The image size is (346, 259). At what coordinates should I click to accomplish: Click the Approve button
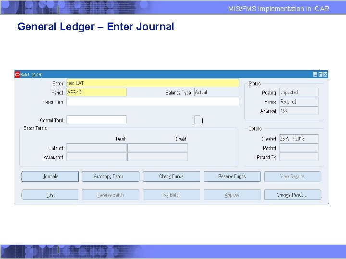tap(232, 195)
